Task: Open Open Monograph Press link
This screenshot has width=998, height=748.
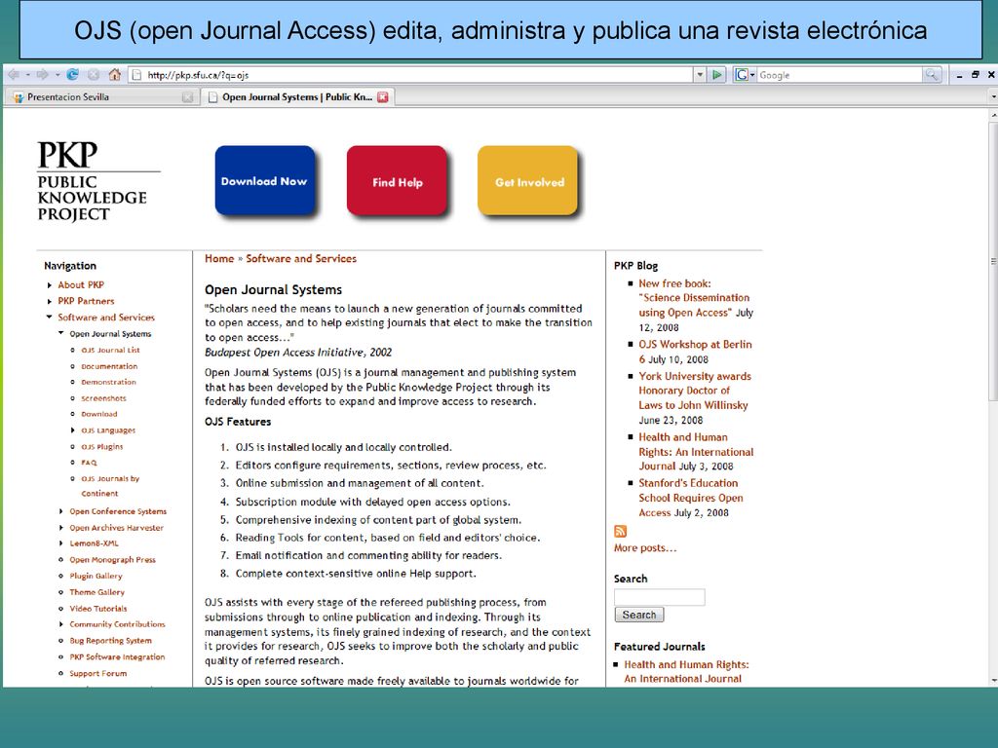Action: pos(112,560)
